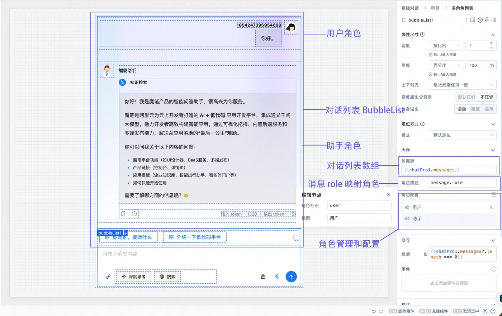Screen dimensions: 502x316
Task: Select 显示 overflow option
Action: click(x=489, y=109)
